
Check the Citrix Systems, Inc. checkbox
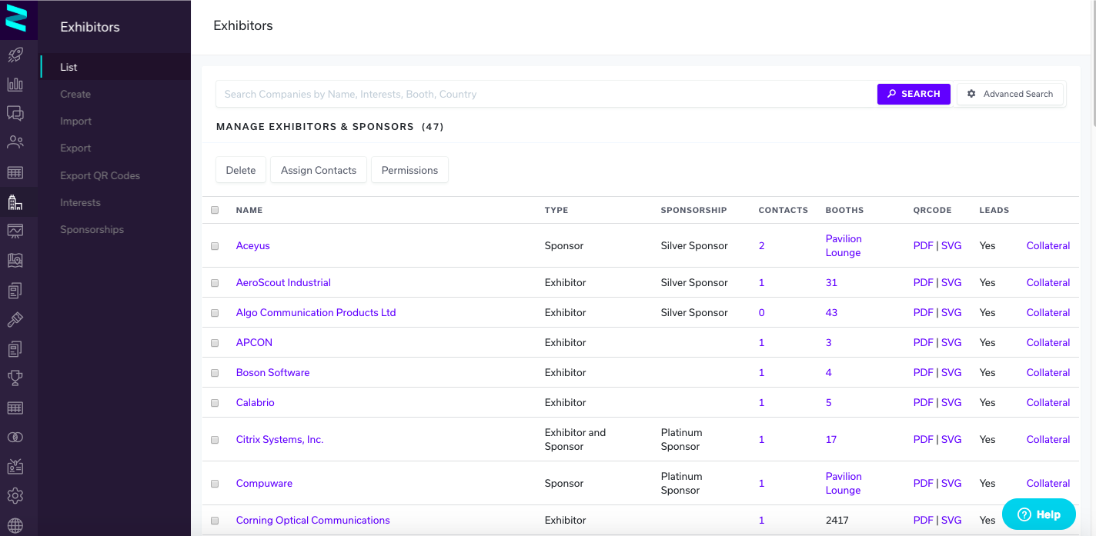coord(215,440)
